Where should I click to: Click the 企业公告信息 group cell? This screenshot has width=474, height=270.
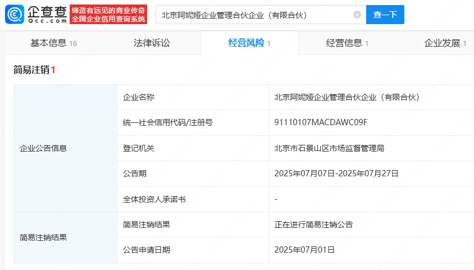(x=65, y=148)
